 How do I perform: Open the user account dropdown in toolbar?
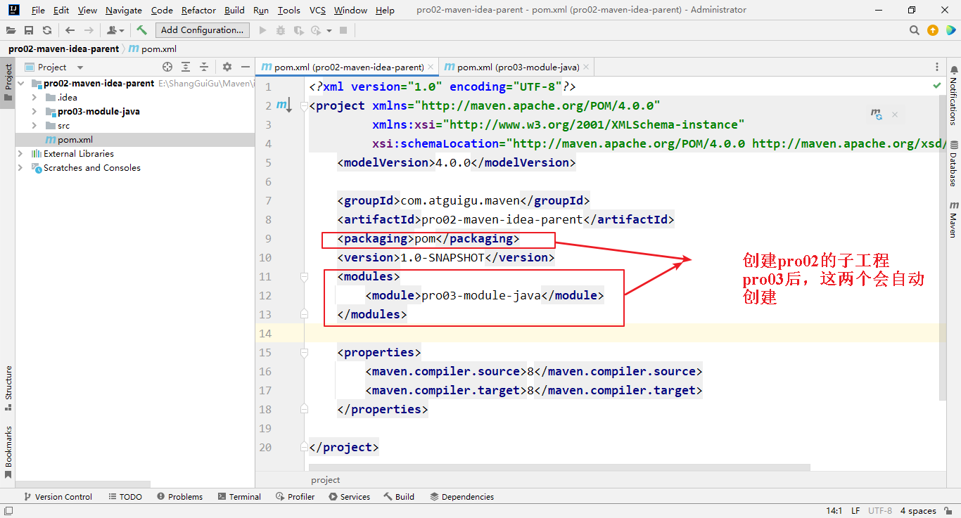115,30
